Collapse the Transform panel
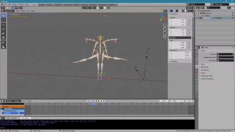The image size is (235, 132). click(x=170, y=14)
